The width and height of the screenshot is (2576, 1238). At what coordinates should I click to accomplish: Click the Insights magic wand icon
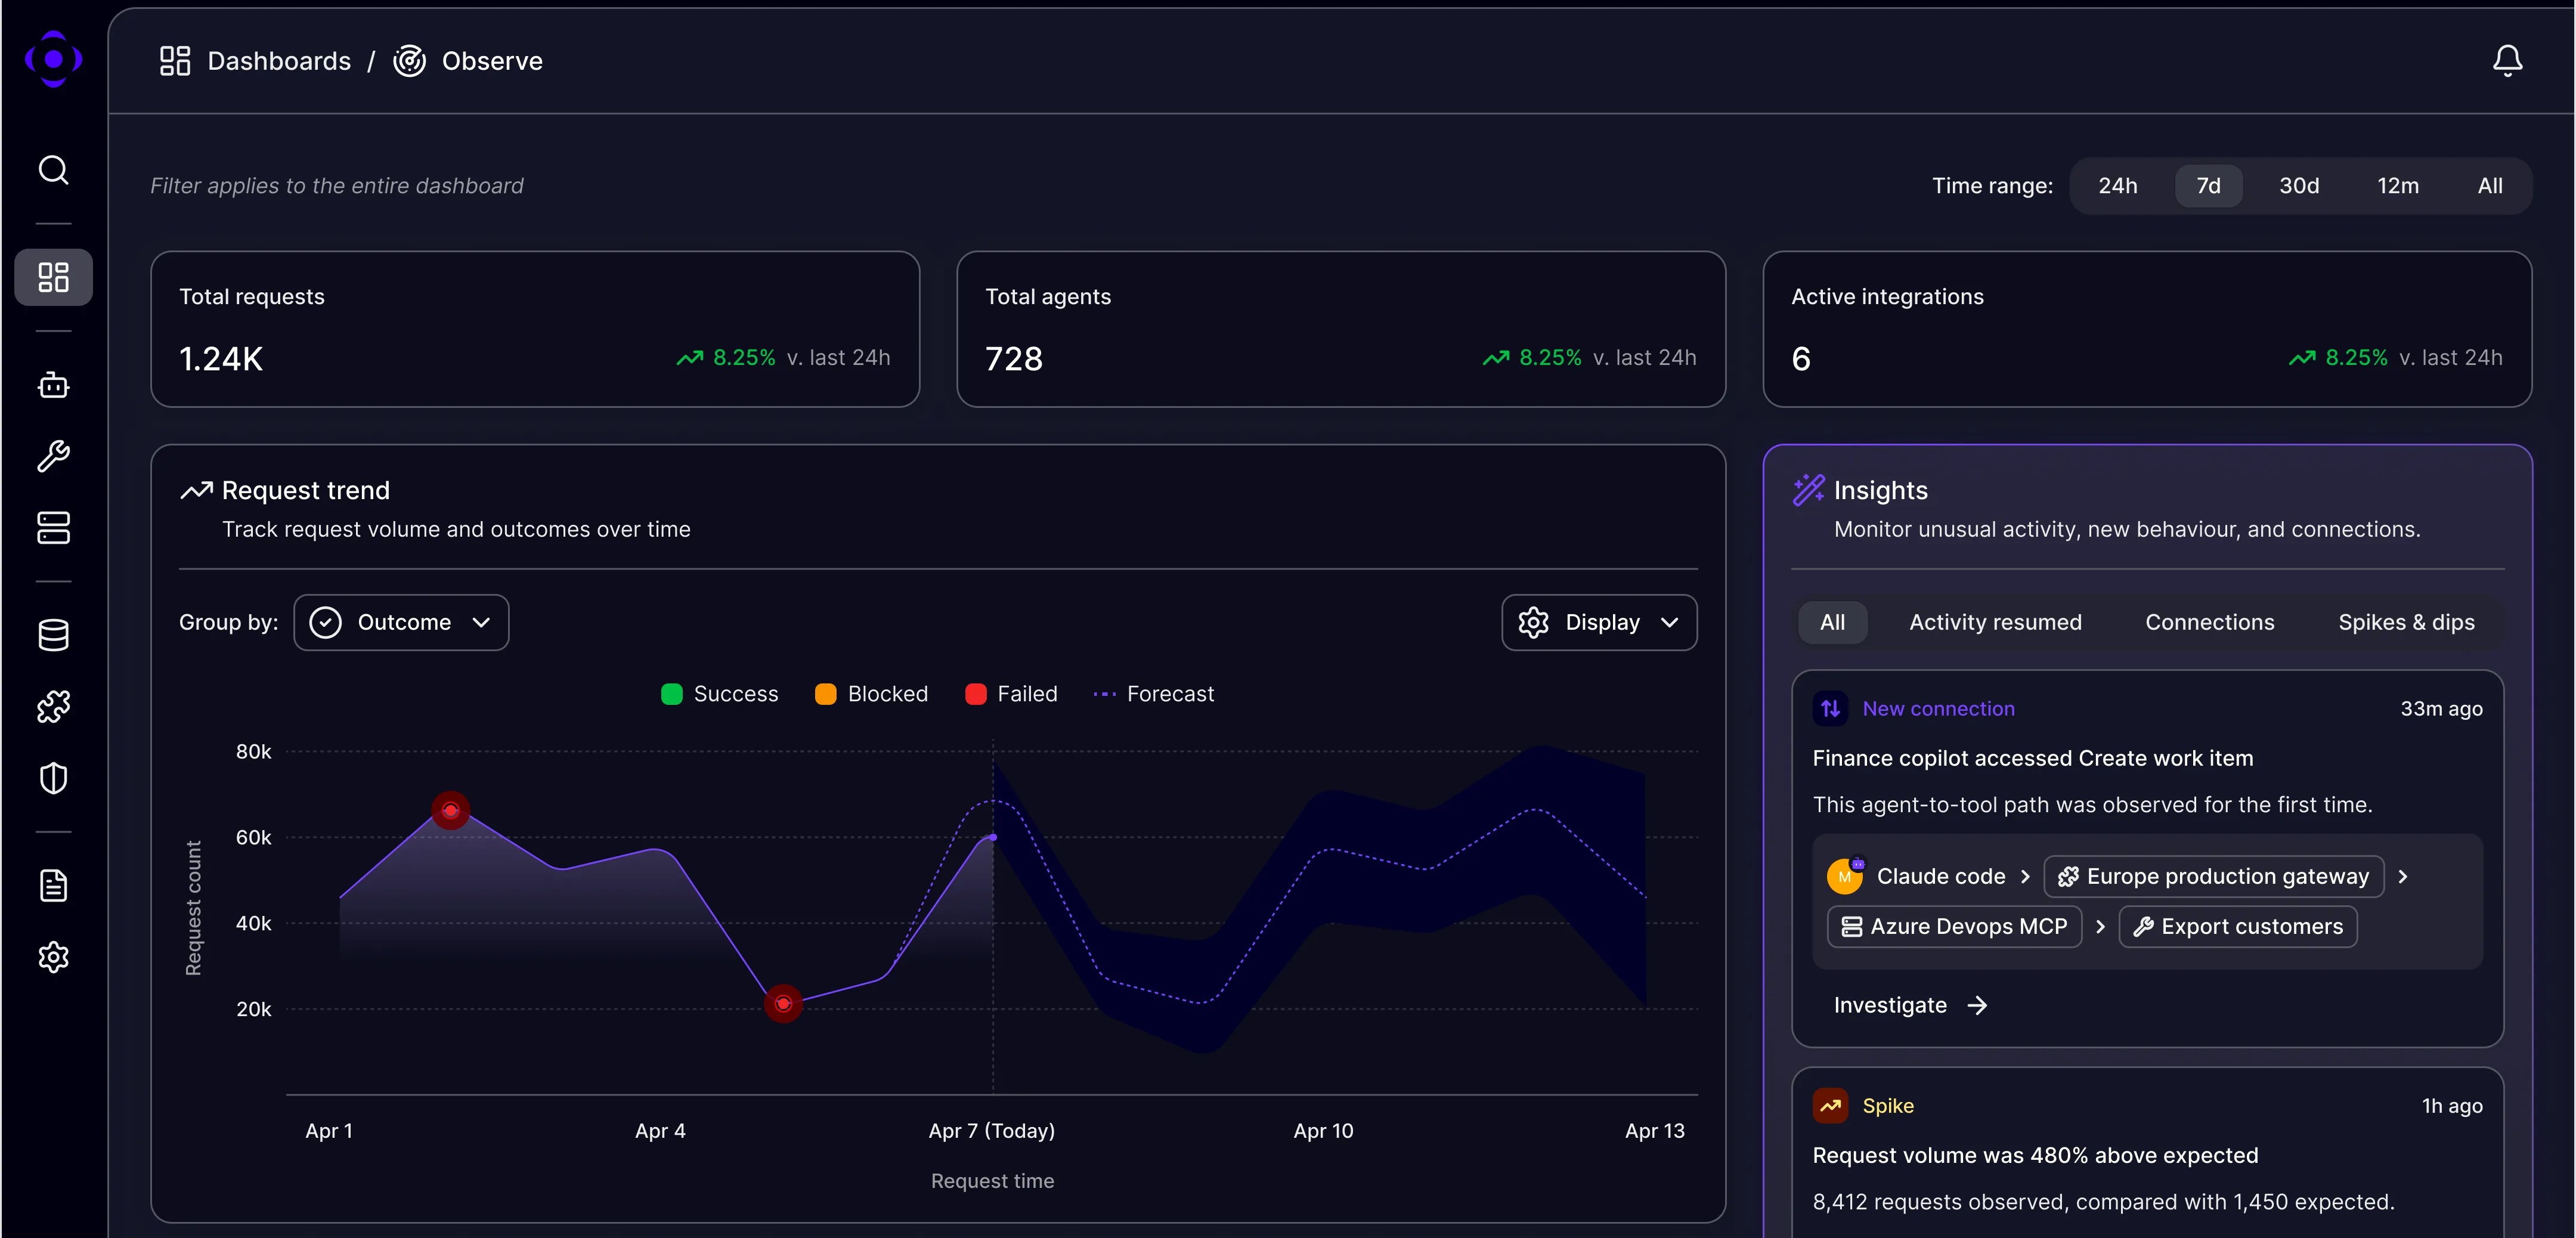coord(1808,490)
